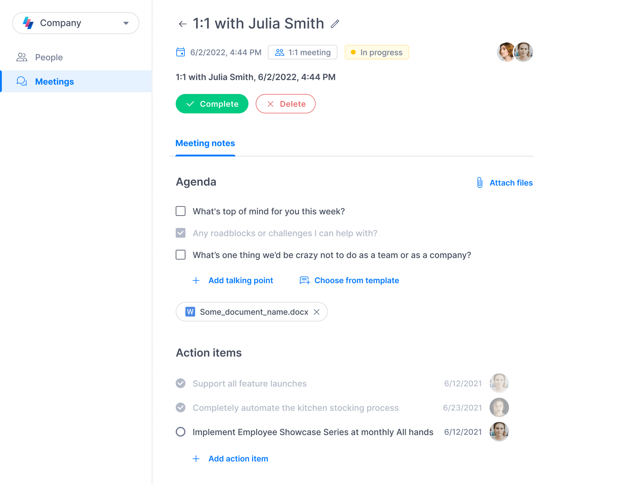Switch to the Meeting notes tab
The image size is (632, 485).
[x=205, y=143]
